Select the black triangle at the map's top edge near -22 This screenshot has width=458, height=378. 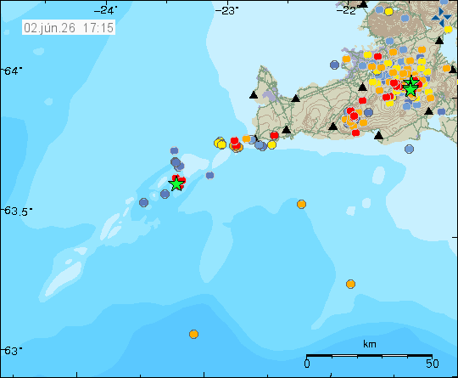[363, 3]
